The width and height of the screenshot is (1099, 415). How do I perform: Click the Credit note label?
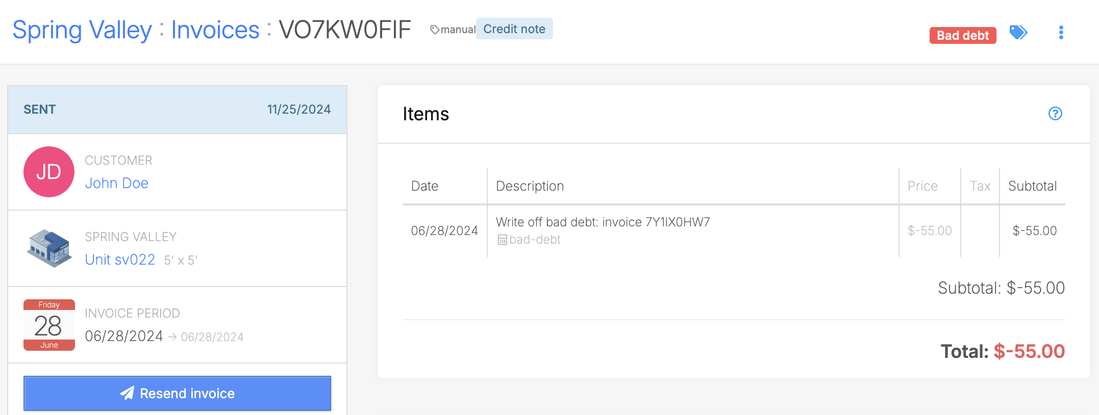tap(514, 29)
